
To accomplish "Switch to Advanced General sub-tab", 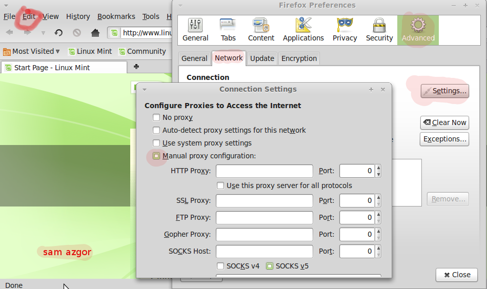I will pos(194,58).
